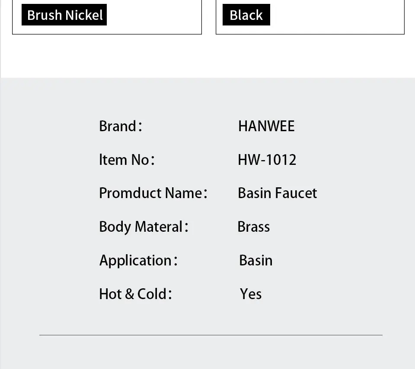The height and width of the screenshot is (369, 415).
Task: Click the Brass material value
Action: point(253,227)
